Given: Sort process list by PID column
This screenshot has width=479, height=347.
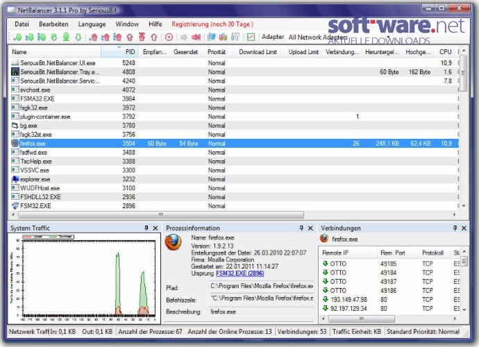Looking at the screenshot, I should (119, 52).
